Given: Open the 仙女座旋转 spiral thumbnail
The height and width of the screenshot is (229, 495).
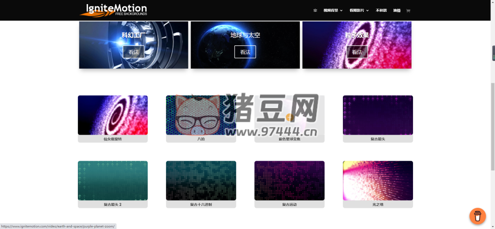Looking at the screenshot, I should coord(113,115).
